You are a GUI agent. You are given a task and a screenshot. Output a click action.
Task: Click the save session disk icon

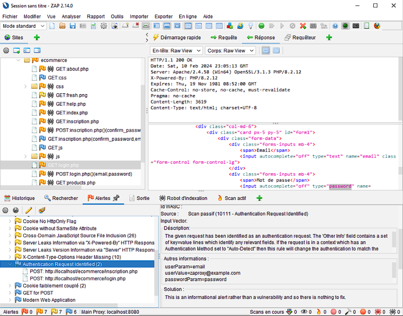(x=72, y=26)
